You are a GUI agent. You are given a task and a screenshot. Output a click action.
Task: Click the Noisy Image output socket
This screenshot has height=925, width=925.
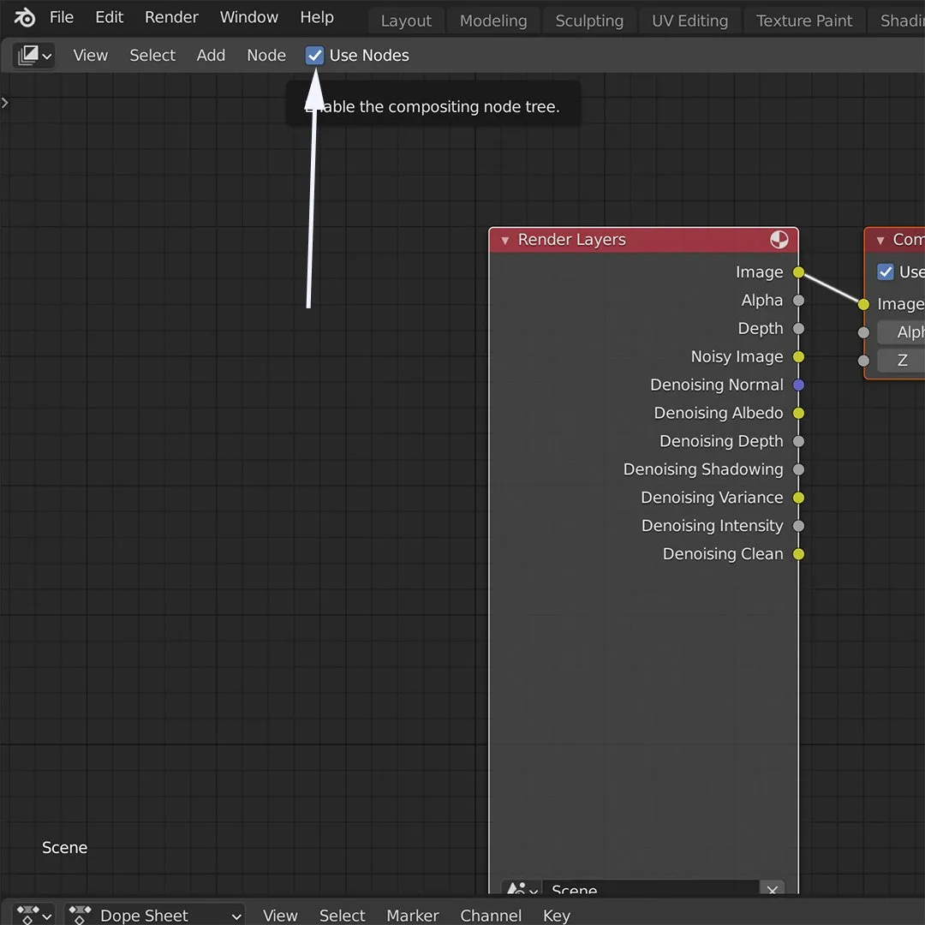[798, 357]
